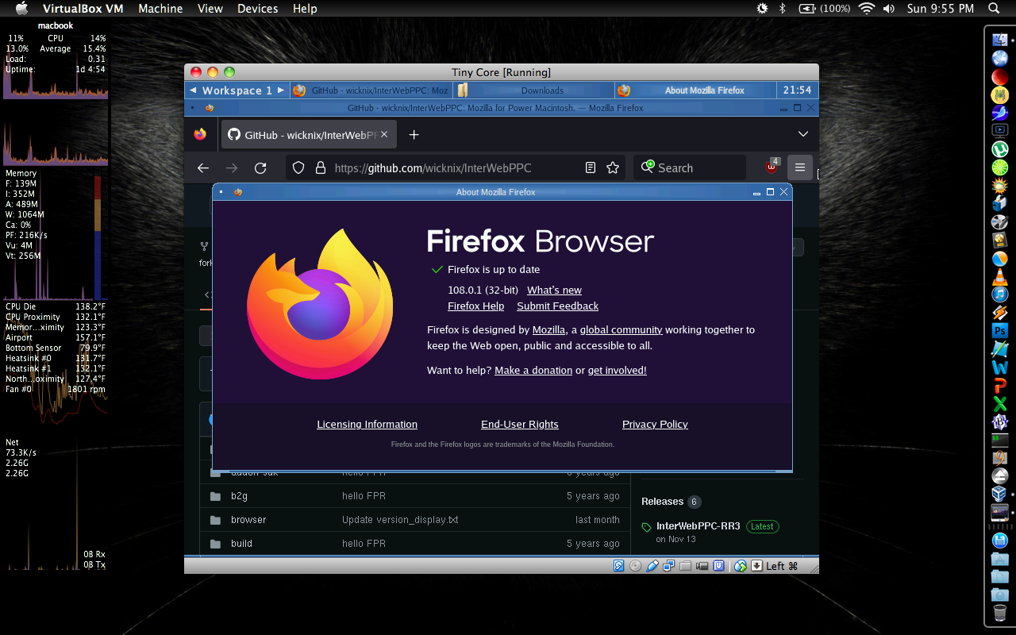The width and height of the screenshot is (1016, 635).
Task: Open the red P PowerPoint icon in Dock
Action: point(999,386)
